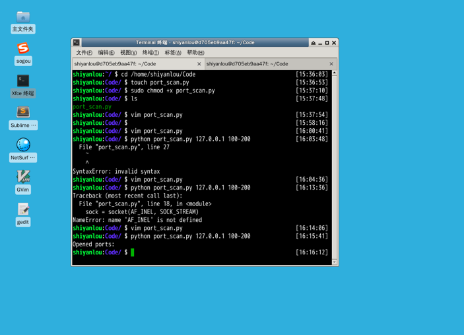Click the terminal icon in title bar
Image resolution: width=464 pixels, height=335 pixels.
point(77,43)
